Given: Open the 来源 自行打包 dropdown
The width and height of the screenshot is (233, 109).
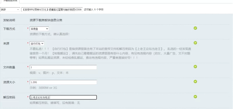Looking at the screenshot, I should pos(37,43).
